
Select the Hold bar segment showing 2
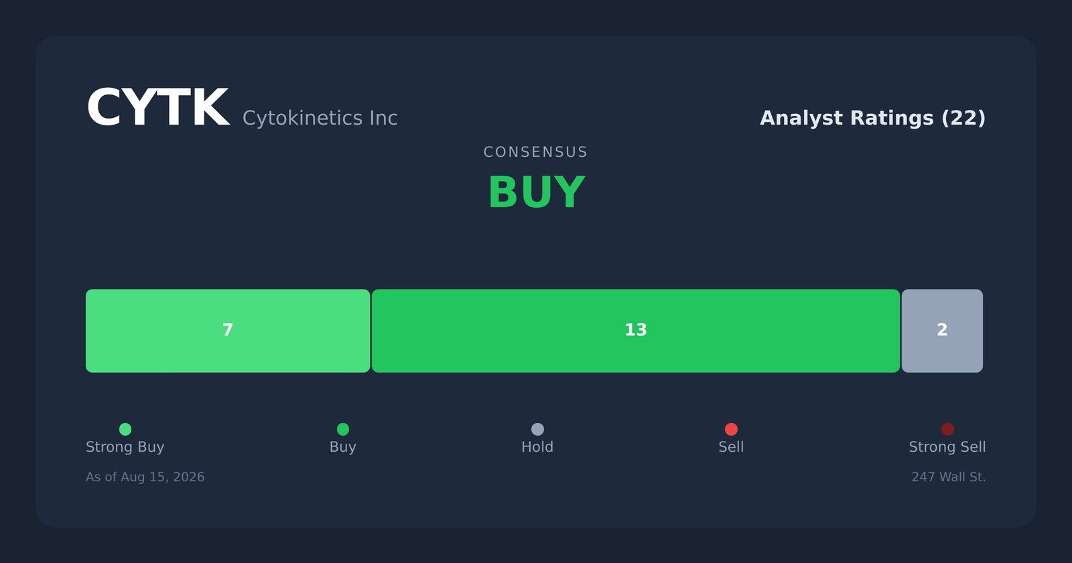tap(942, 331)
